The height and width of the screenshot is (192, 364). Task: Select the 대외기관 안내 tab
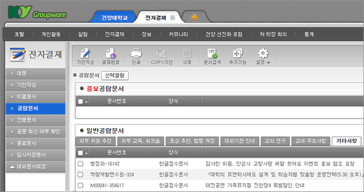(240, 141)
